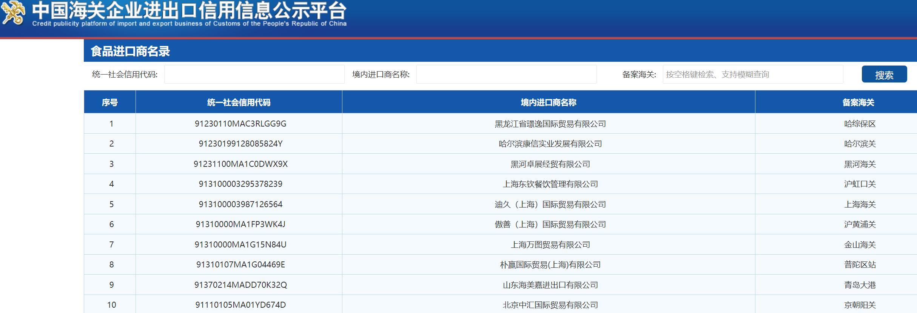
Task: Click the 境内进口商名称 column header
Action: 548,102
